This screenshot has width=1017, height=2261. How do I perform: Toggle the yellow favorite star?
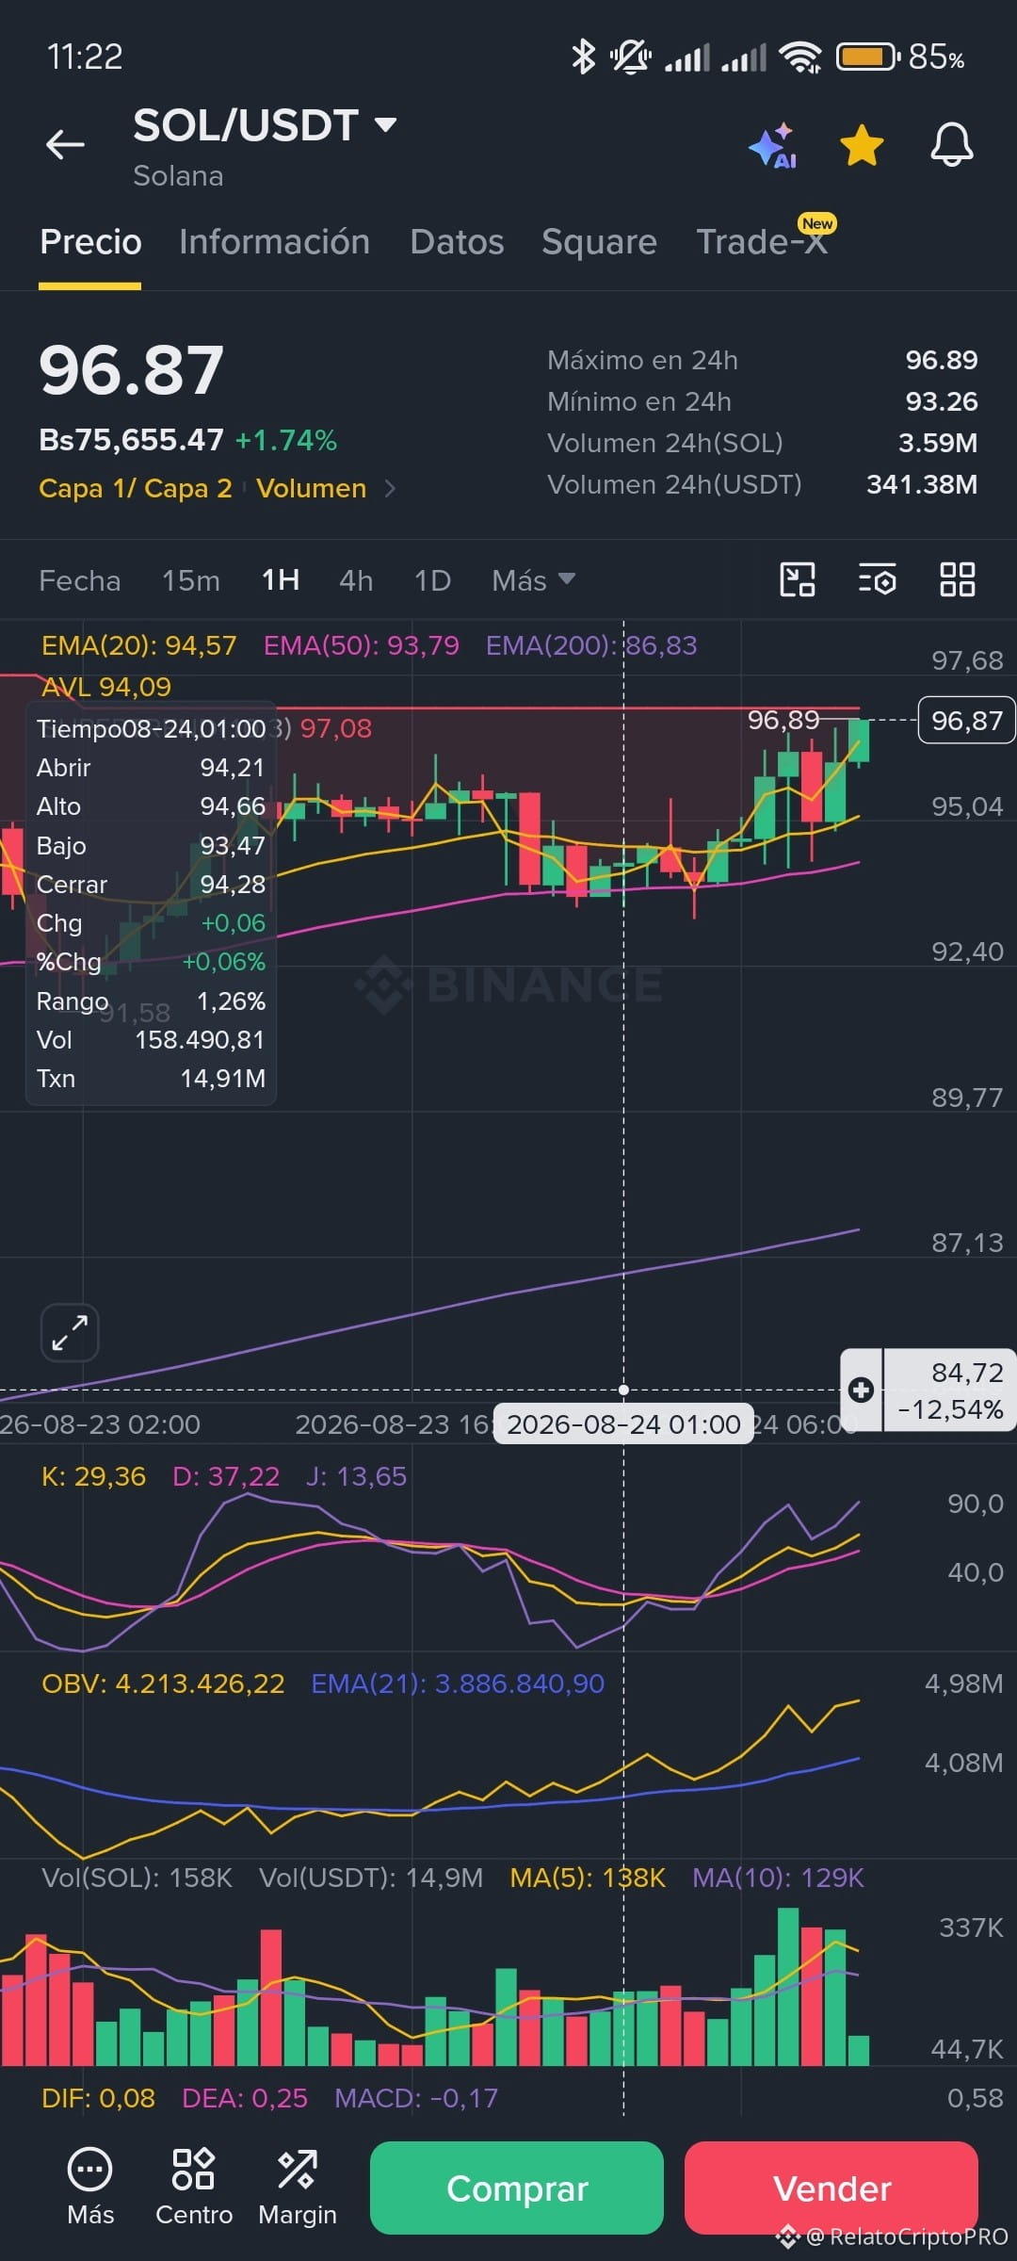point(862,146)
